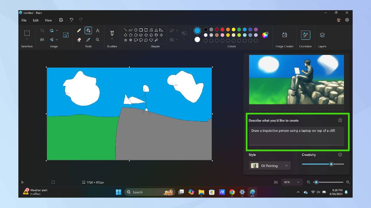Select the Crop tool
The height and width of the screenshot is (208, 371).
point(42,30)
